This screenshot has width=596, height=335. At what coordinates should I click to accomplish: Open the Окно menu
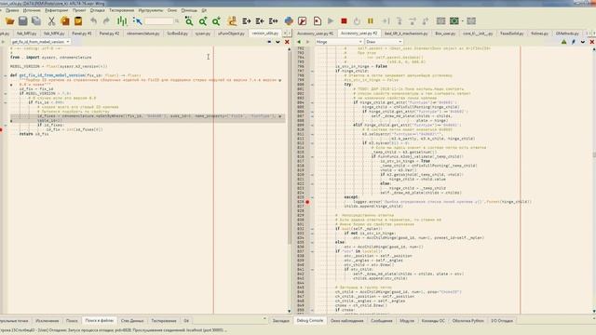point(172,10)
